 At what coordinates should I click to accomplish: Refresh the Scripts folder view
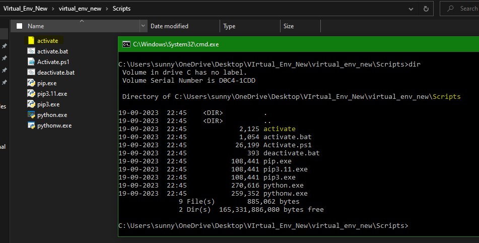(426, 9)
